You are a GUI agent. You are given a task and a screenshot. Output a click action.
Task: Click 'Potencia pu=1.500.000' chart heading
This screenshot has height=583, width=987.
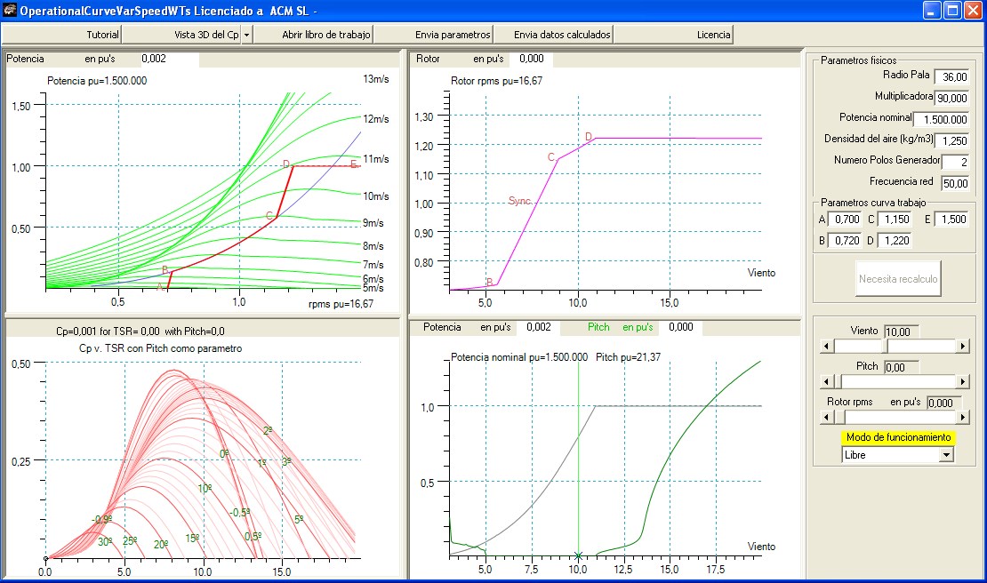pyautogui.click(x=97, y=81)
